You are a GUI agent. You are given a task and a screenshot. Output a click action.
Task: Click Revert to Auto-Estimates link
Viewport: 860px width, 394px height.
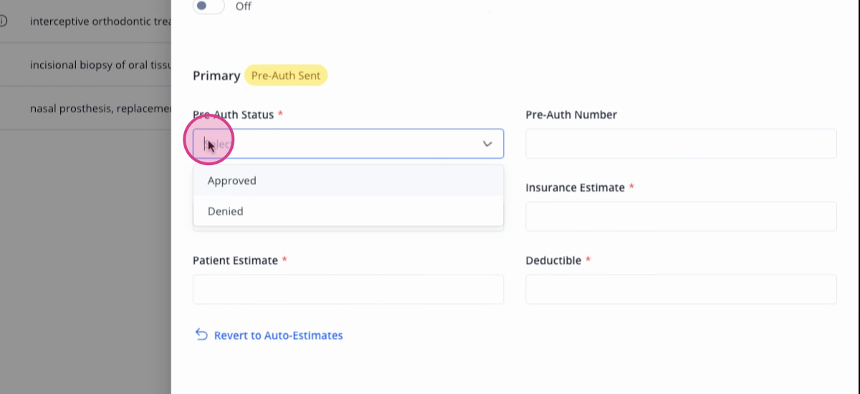pyautogui.click(x=278, y=335)
